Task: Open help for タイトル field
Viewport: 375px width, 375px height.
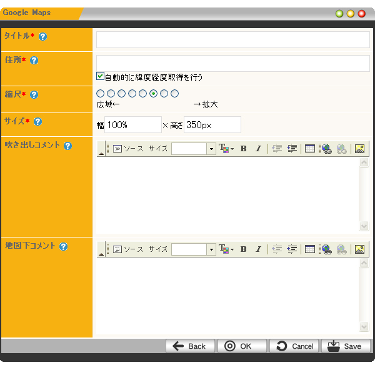Action: (42, 37)
